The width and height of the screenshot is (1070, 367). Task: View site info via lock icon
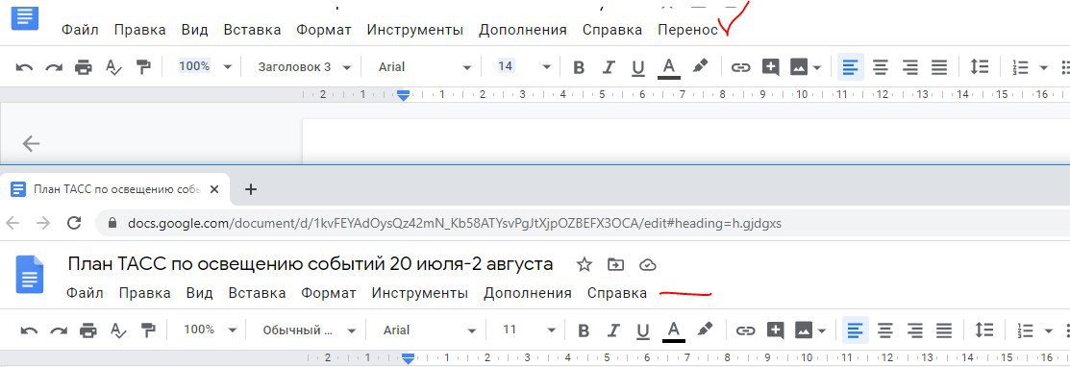click(x=112, y=223)
